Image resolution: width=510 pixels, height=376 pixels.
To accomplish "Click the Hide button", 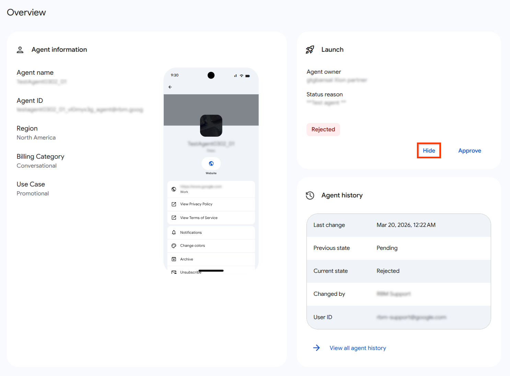I will click(429, 150).
